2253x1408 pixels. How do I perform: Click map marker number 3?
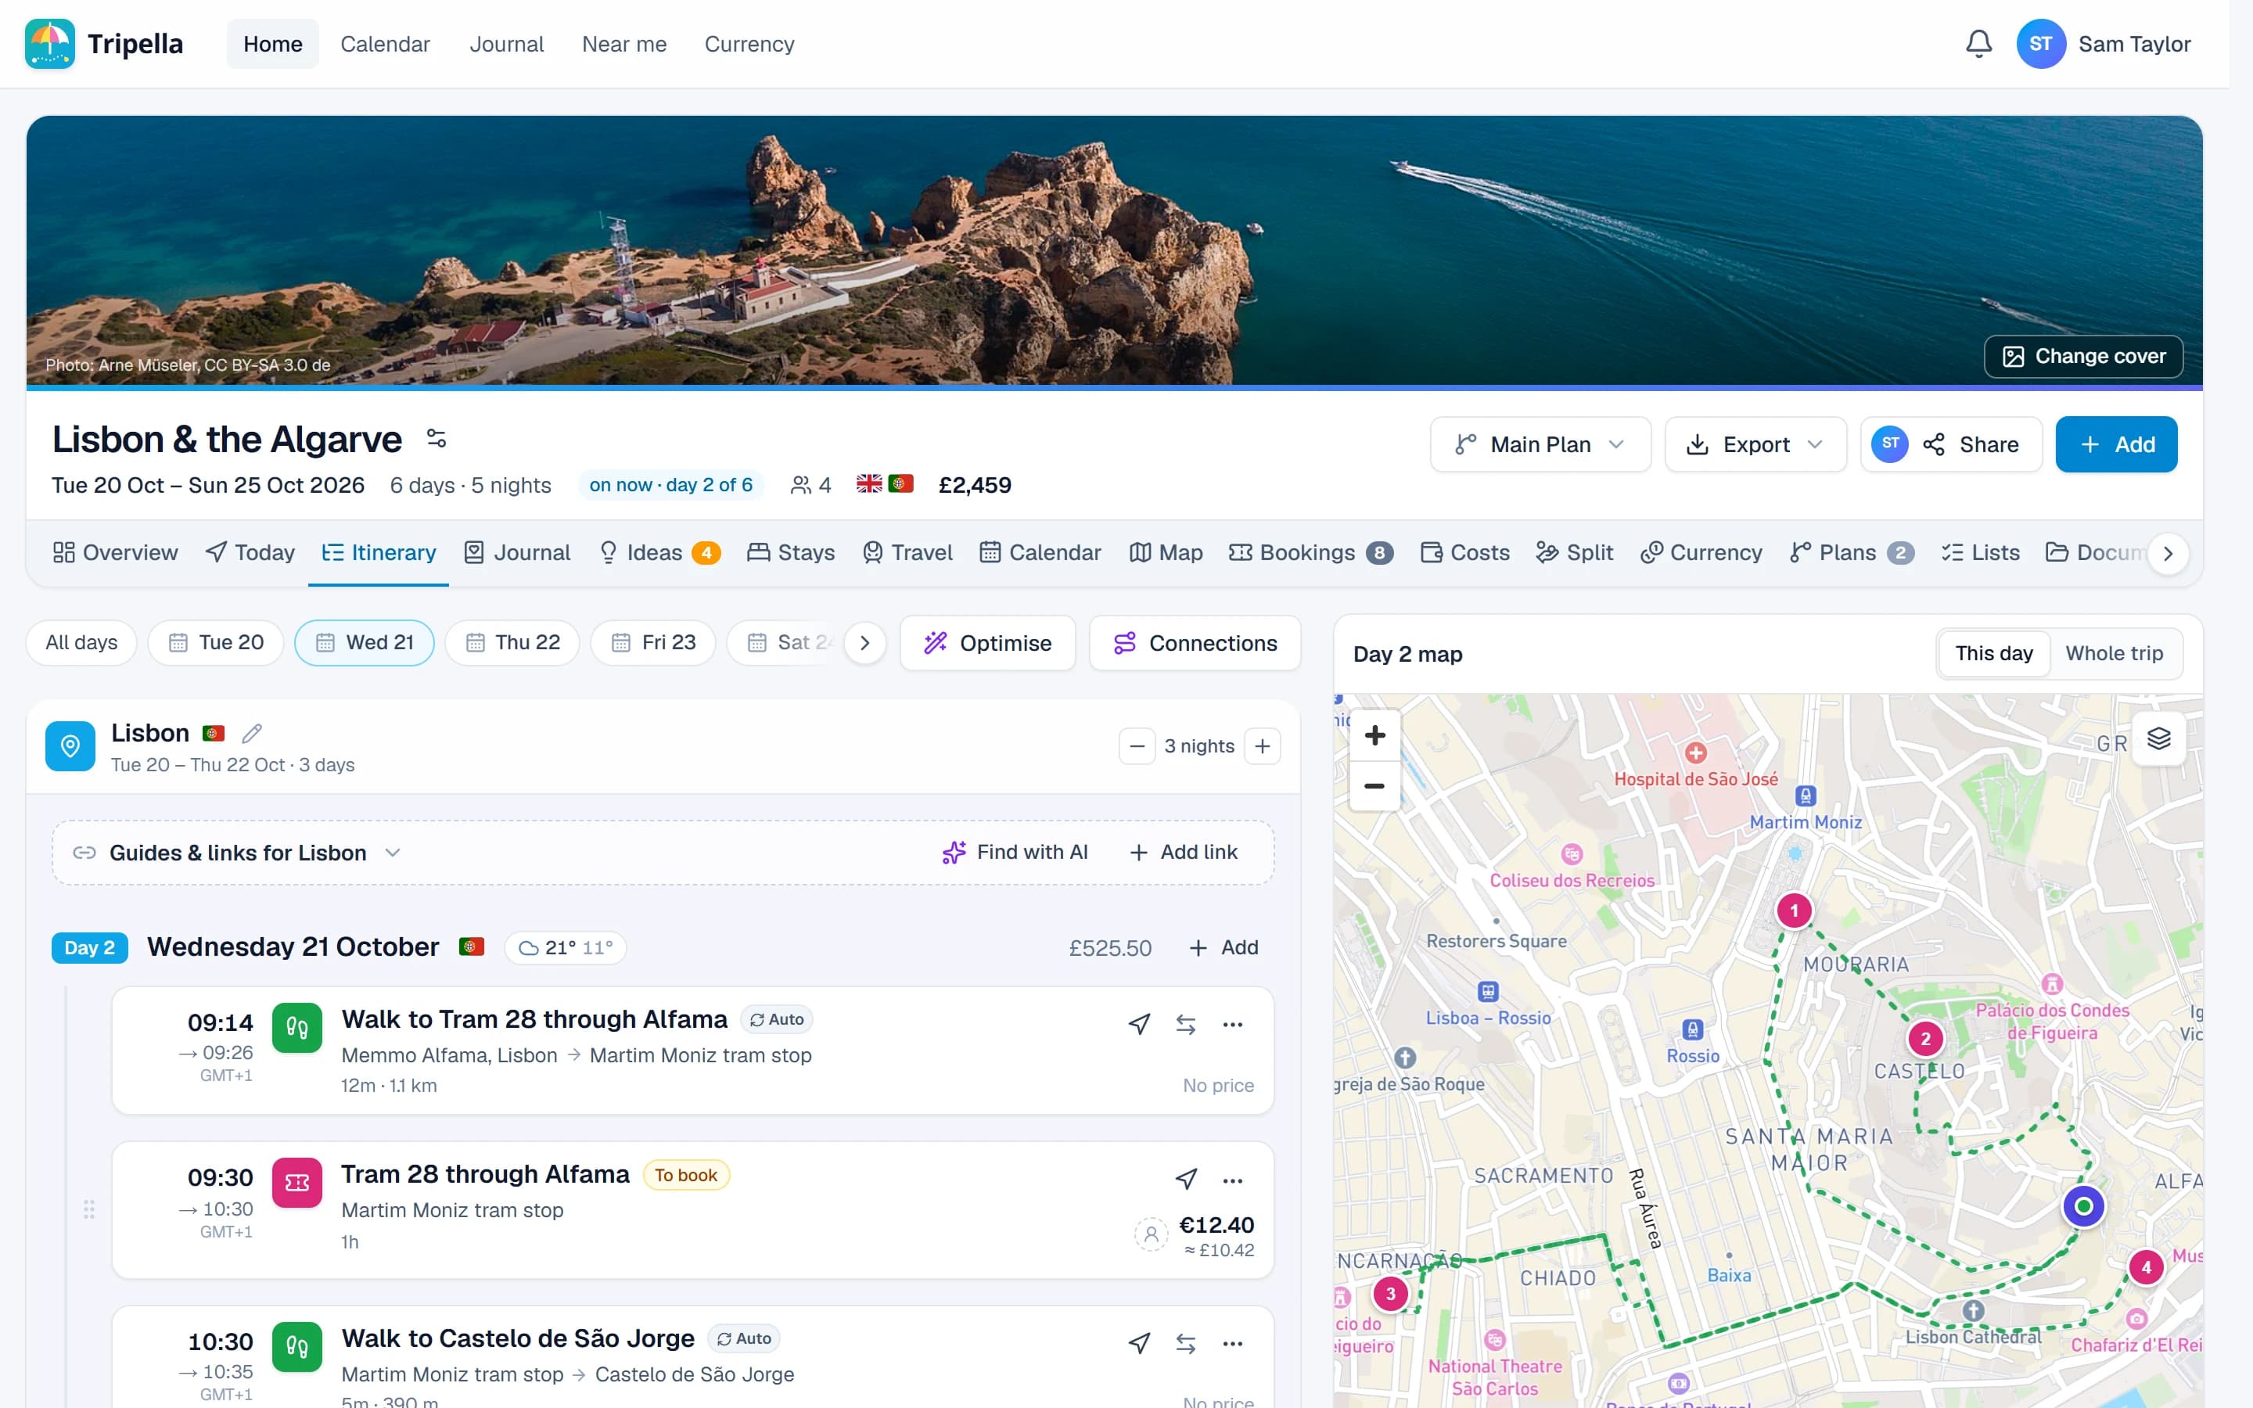coord(1390,1294)
